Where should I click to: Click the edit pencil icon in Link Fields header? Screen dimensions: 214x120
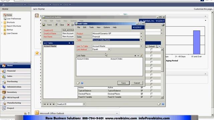coord(141,56)
